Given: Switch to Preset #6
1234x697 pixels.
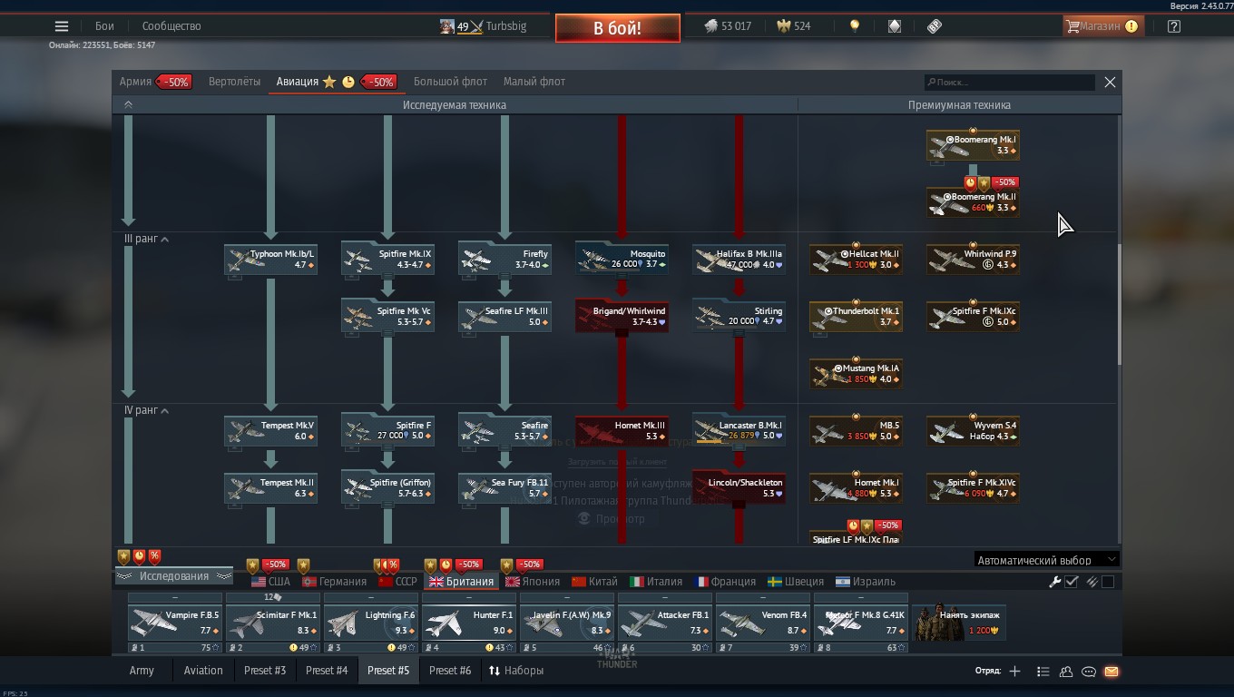Looking at the screenshot, I should click(x=450, y=671).
